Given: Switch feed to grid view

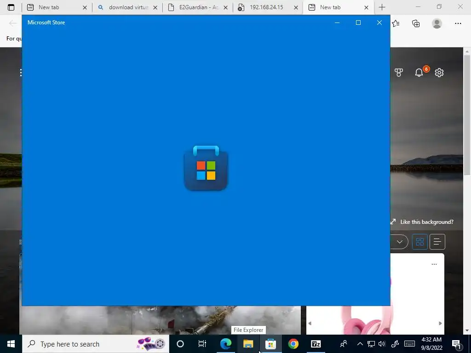Looking at the screenshot, I should point(419,242).
